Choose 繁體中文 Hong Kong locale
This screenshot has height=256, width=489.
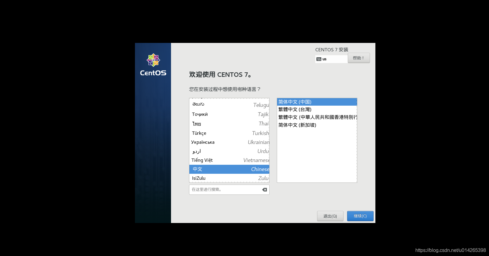pos(317,117)
